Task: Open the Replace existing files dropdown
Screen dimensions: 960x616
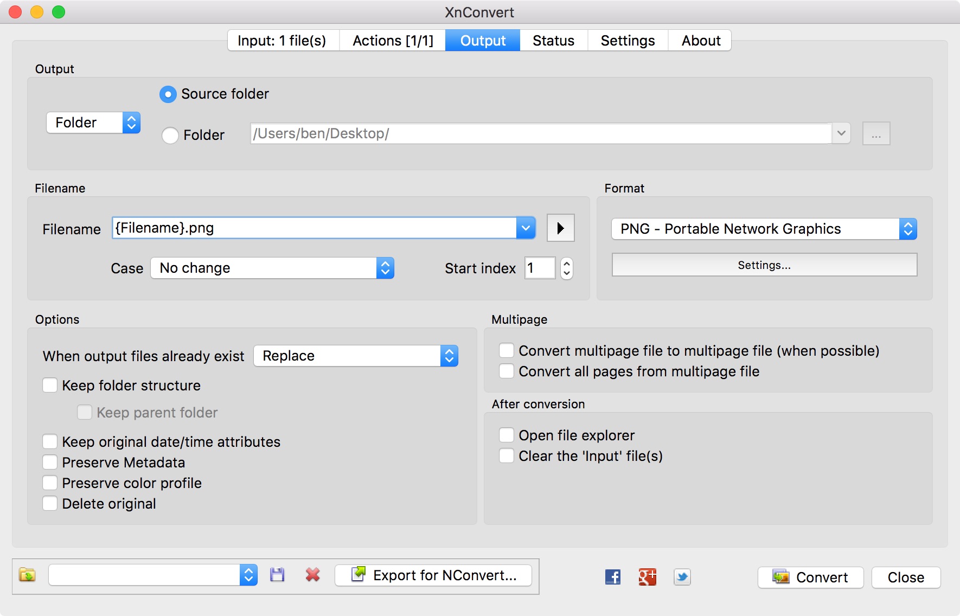Action: pos(356,356)
